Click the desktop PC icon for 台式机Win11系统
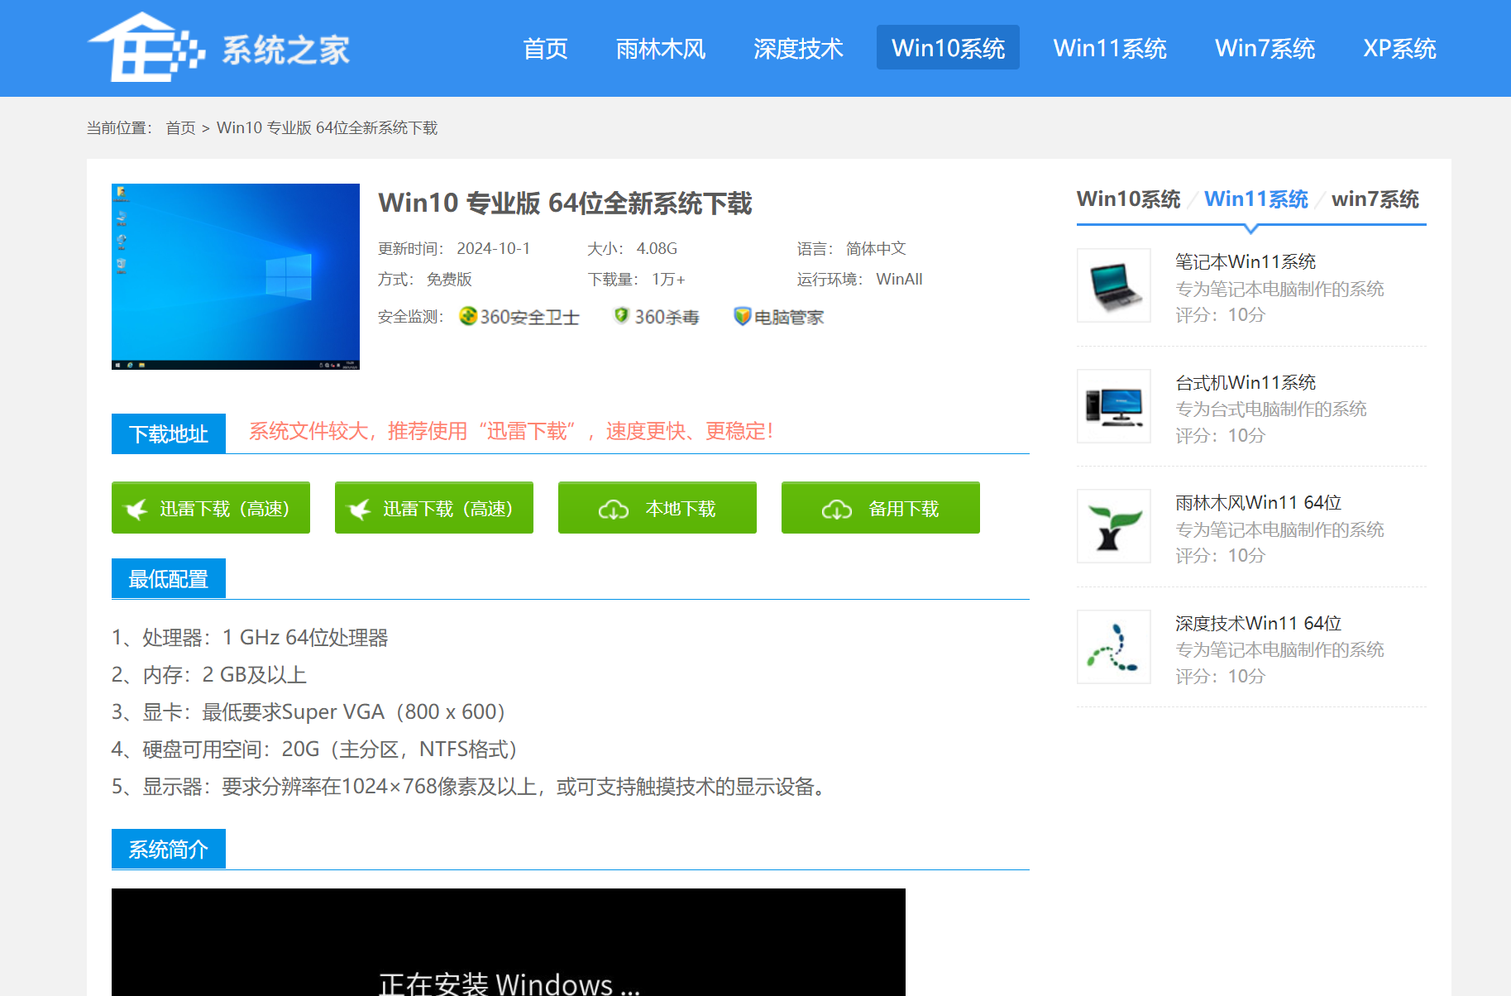Screen dimensions: 1511x996 point(1114,406)
